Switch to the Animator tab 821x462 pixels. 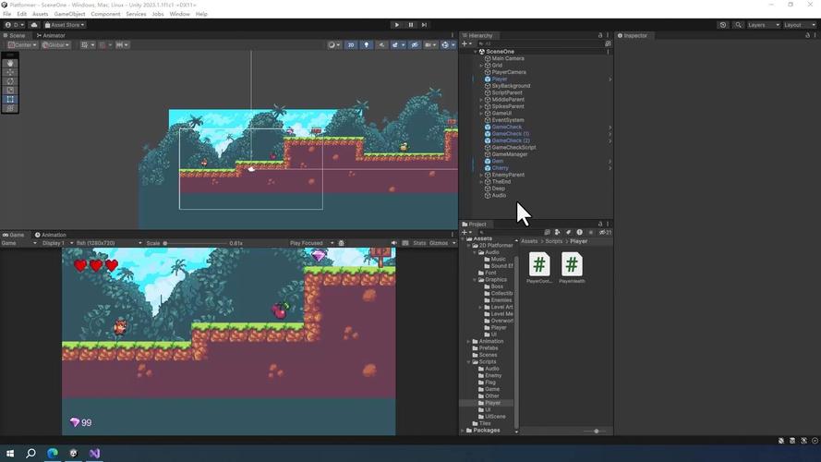tap(51, 36)
